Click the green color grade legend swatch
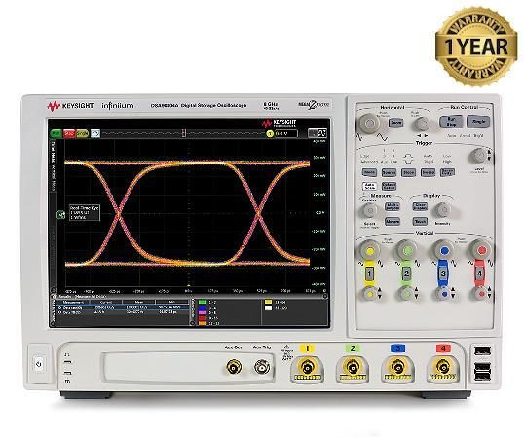The image size is (524, 438). (202, 302)
